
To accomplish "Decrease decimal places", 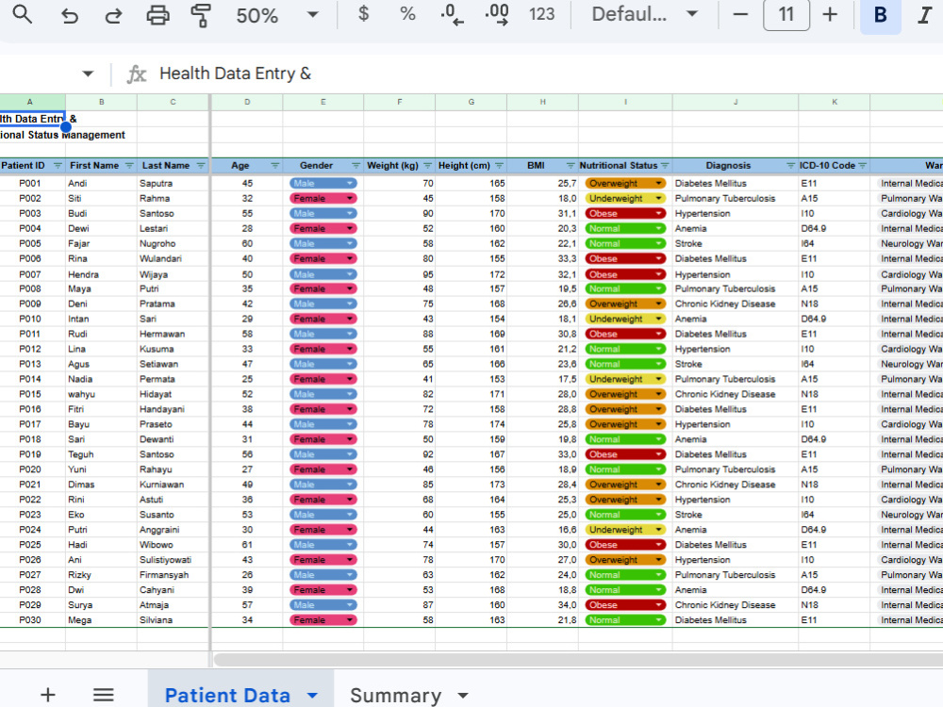I will pos(452,14).
